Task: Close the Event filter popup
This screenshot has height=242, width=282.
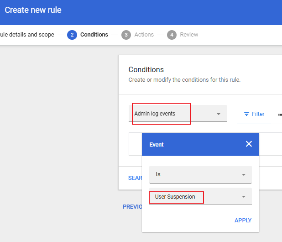Action: (x=249, y=144)
